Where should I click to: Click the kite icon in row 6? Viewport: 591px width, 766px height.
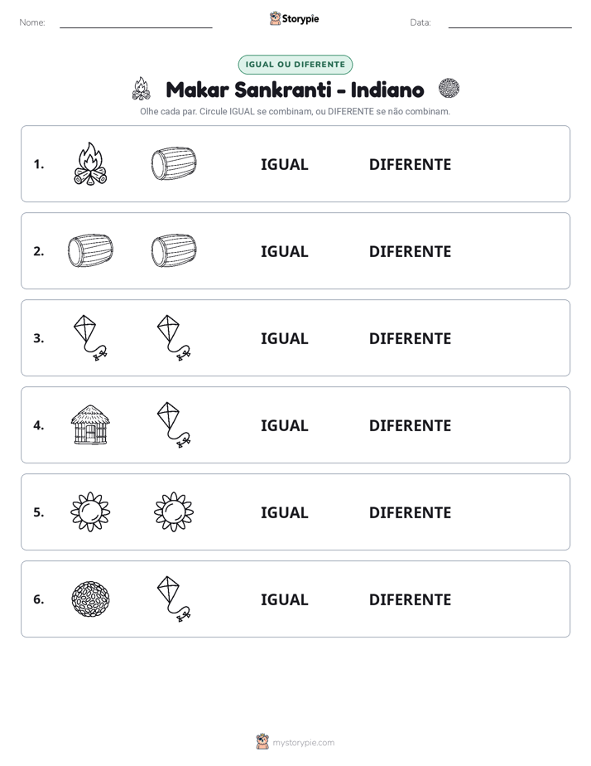click(174, 599)
